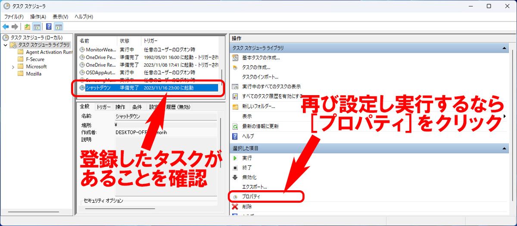This screenshot has width=517, height=226.
Task: Click the Forward arrow toolbar icon
Action: [x=15, y=27]
